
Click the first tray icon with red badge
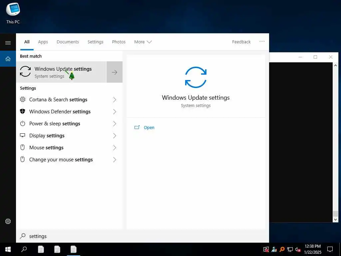point(266,249)
